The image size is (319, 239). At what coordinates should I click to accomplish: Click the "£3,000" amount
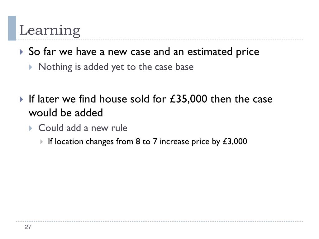pyautogui.click(x=235, y=142)
